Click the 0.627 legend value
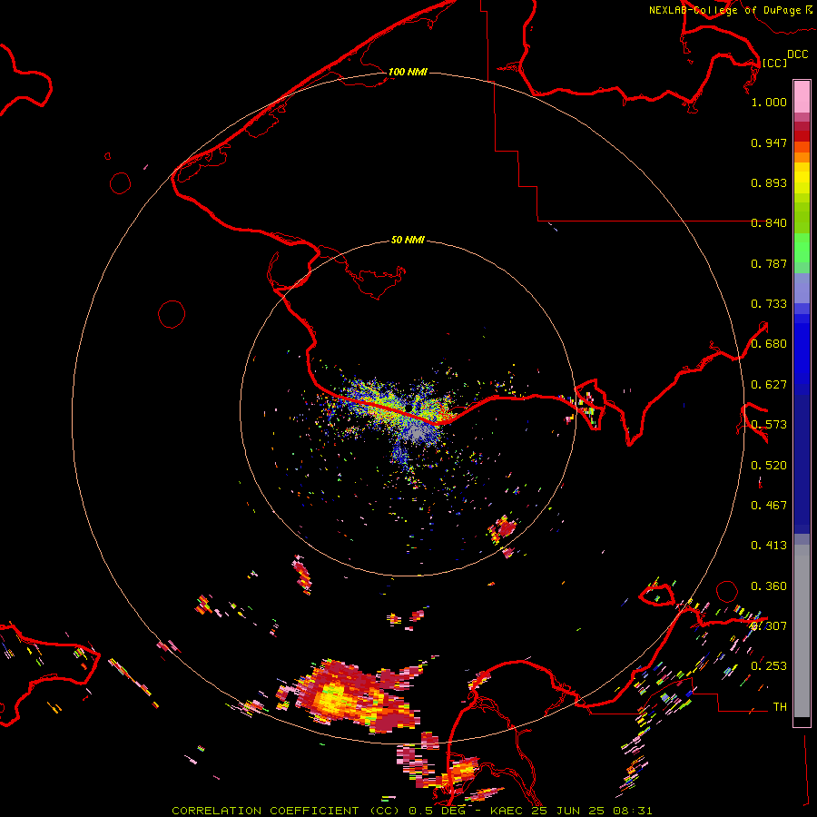817x817 pixels. [769, 385]
